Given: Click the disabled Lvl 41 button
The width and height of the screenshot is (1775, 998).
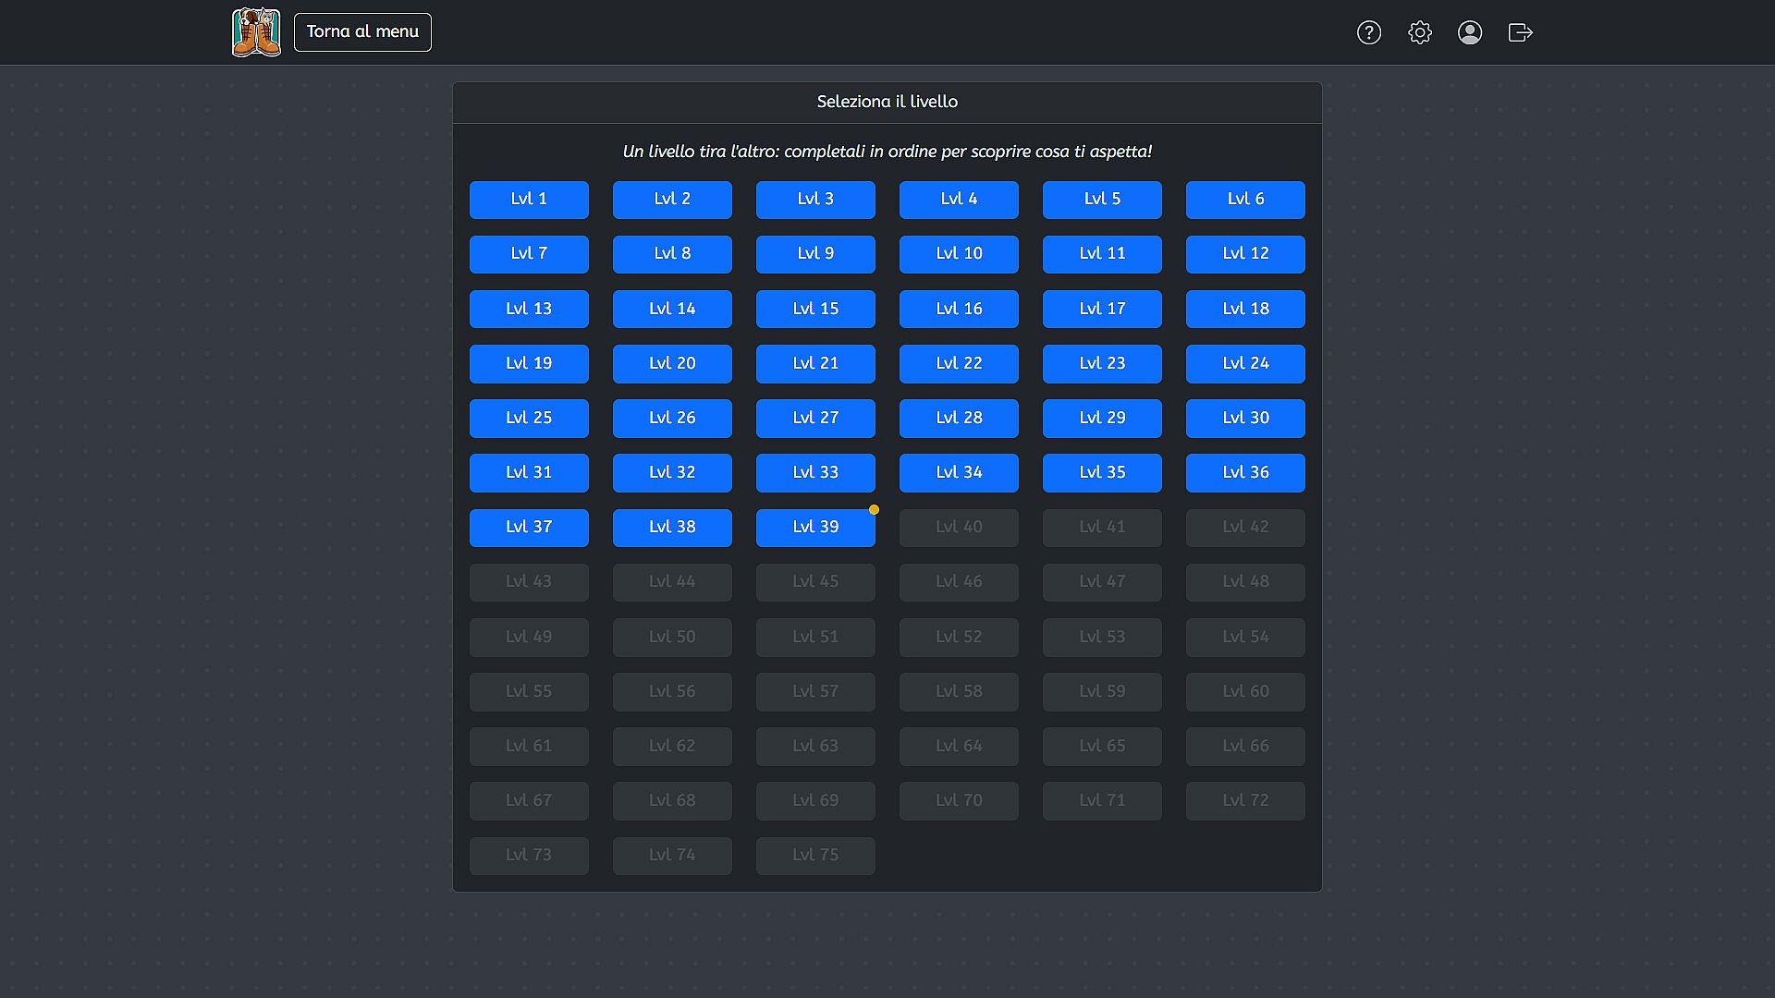Looking at the screenshot, I should click(1102, 528).
